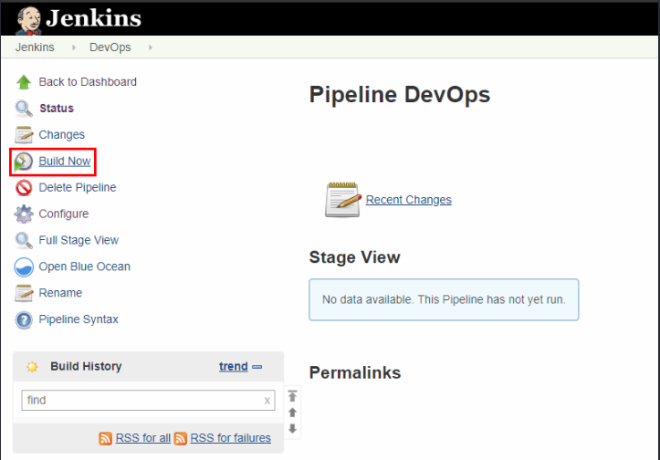
Task: Click the Rename notepad icon
Action: 24,293
